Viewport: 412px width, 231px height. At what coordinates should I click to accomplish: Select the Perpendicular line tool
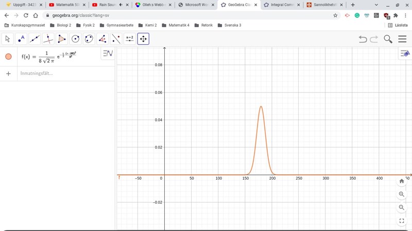pos(48,39)
